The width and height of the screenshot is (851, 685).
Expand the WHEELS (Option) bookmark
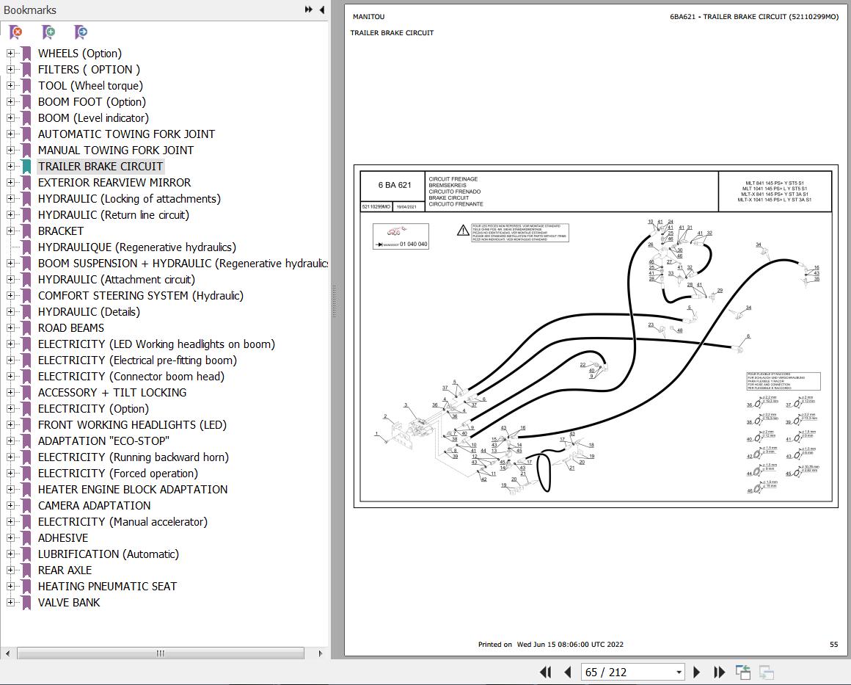tap(10, 53)
